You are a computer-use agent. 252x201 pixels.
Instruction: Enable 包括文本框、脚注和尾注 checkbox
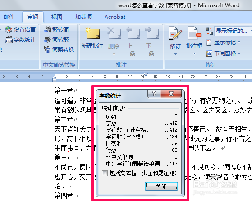(105, 174)
